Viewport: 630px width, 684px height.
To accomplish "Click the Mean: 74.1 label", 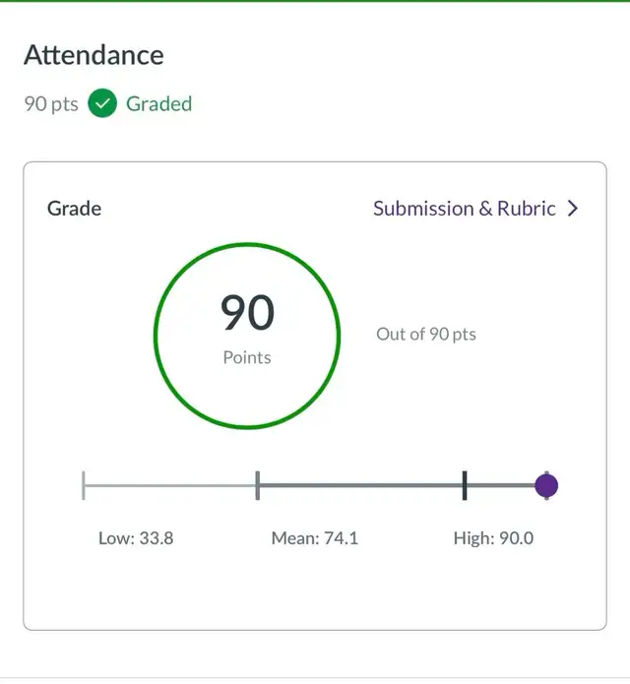I will pos(314,538).
